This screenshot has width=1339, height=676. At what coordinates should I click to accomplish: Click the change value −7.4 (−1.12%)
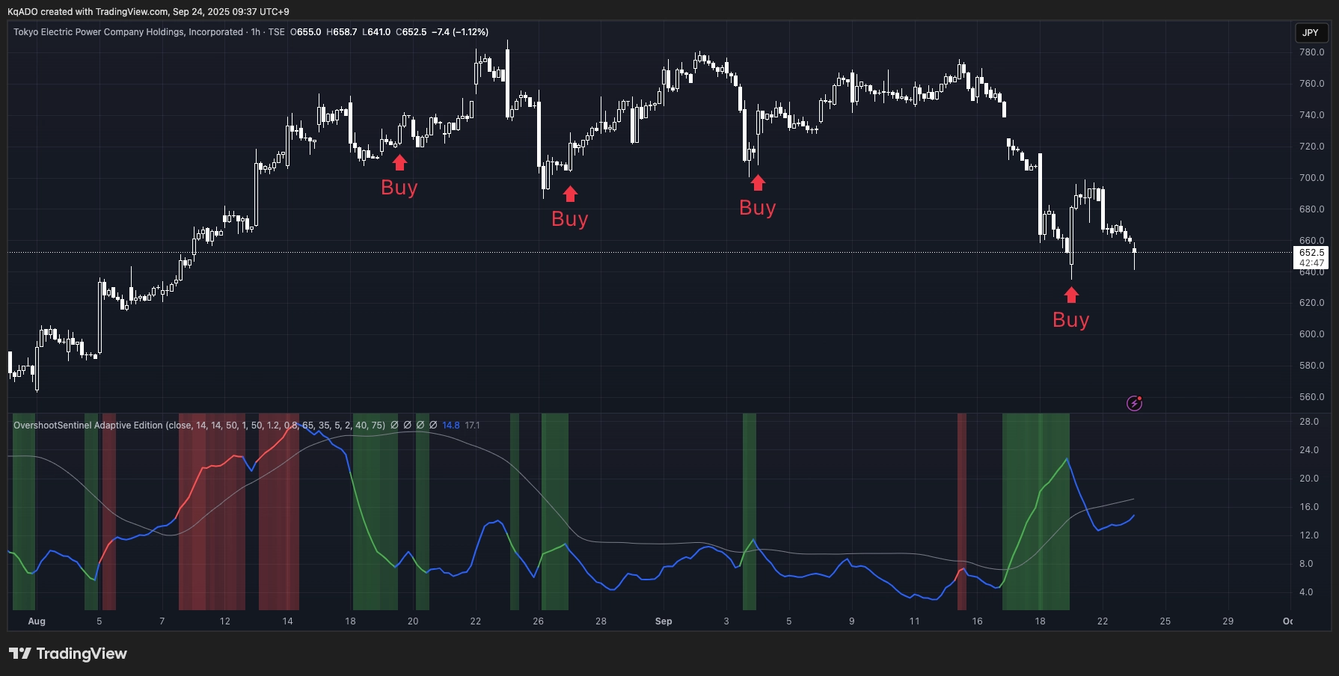click(460, 32)
